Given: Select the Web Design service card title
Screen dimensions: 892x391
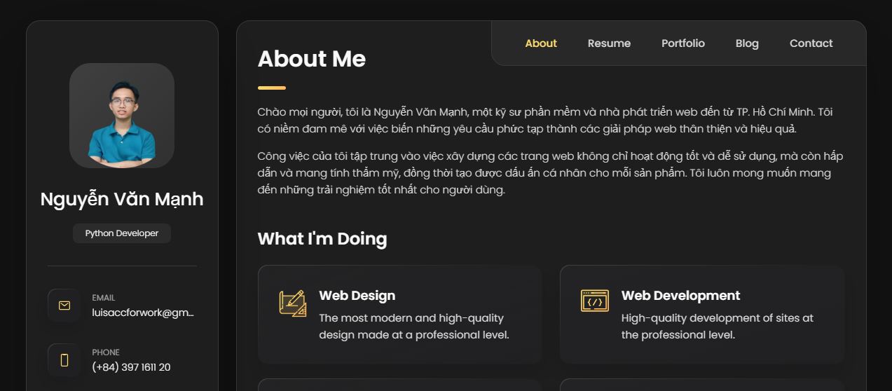Looking at the screenshot, I should tap(357, 296).
